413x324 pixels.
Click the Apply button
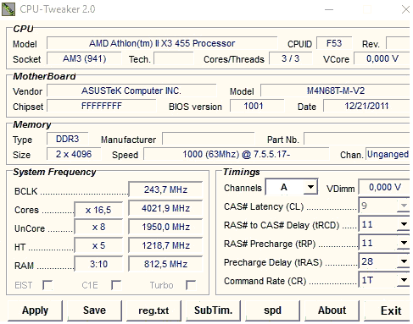[x=35, y=310]
